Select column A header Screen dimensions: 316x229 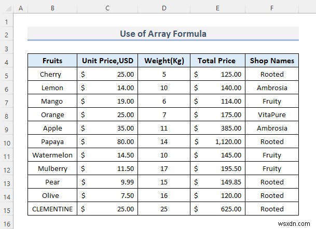tap(20, 8)
